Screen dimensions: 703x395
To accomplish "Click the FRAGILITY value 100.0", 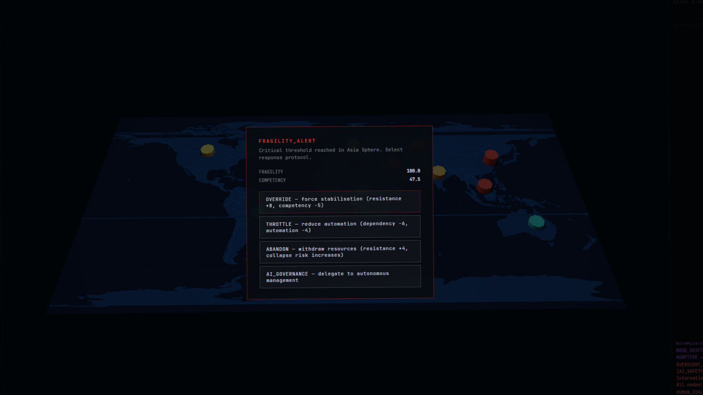I will (413, 171).
